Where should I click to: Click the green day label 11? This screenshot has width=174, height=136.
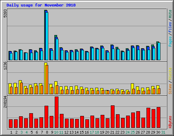tap(61, 132)
